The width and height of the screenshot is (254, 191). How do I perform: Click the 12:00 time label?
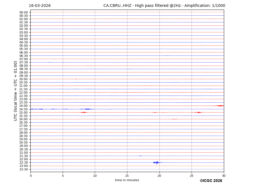tap(24, 92)
